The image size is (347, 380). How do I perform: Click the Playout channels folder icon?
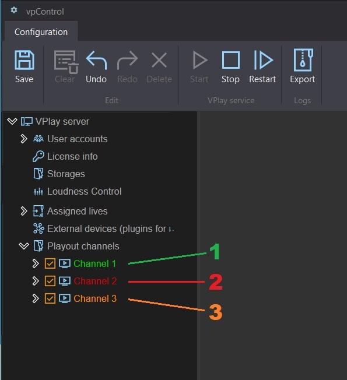[38, 246]
